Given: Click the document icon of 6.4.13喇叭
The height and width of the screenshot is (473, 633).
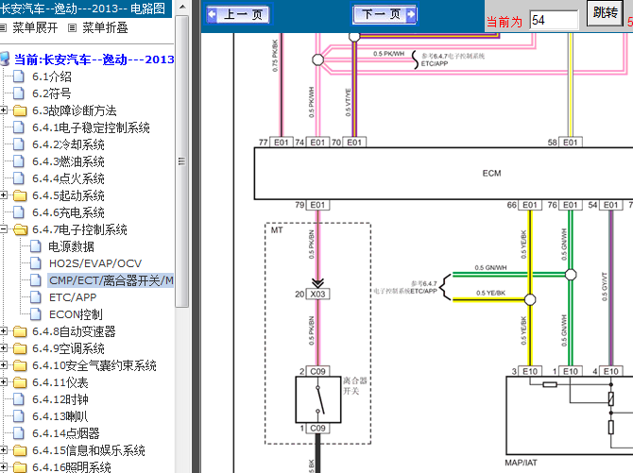Looking at the screenshot, I should point(19,416).
